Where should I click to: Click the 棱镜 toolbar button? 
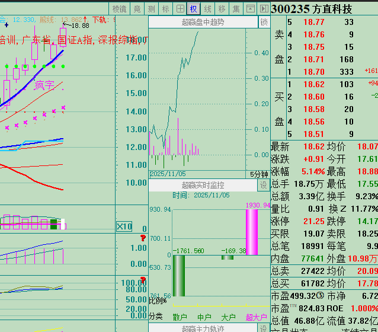(120, 8)
